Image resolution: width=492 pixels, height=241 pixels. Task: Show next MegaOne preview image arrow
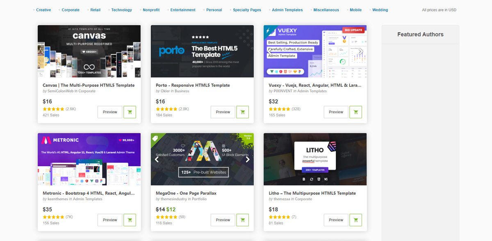(x=248, y=160)
